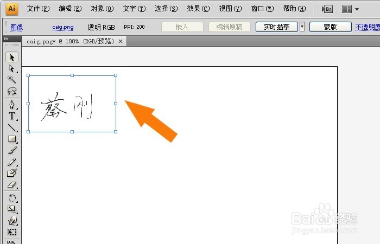Click the placed signature image on the artboard
380x244 pixels.
click(72, 104)
